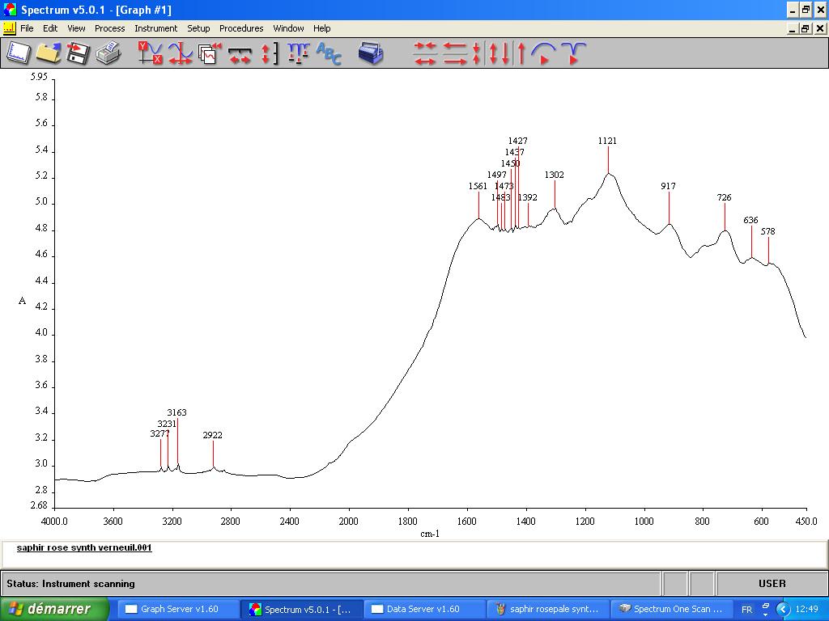Click the X-Y axes cursor toolbar icon

click(150, 53)
